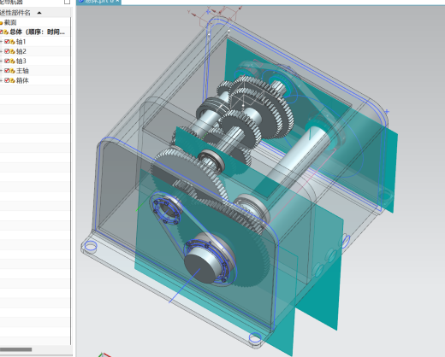Select the 总体 (顺序: 时间...) row
The image size is (445, 357).
point(35,32)
